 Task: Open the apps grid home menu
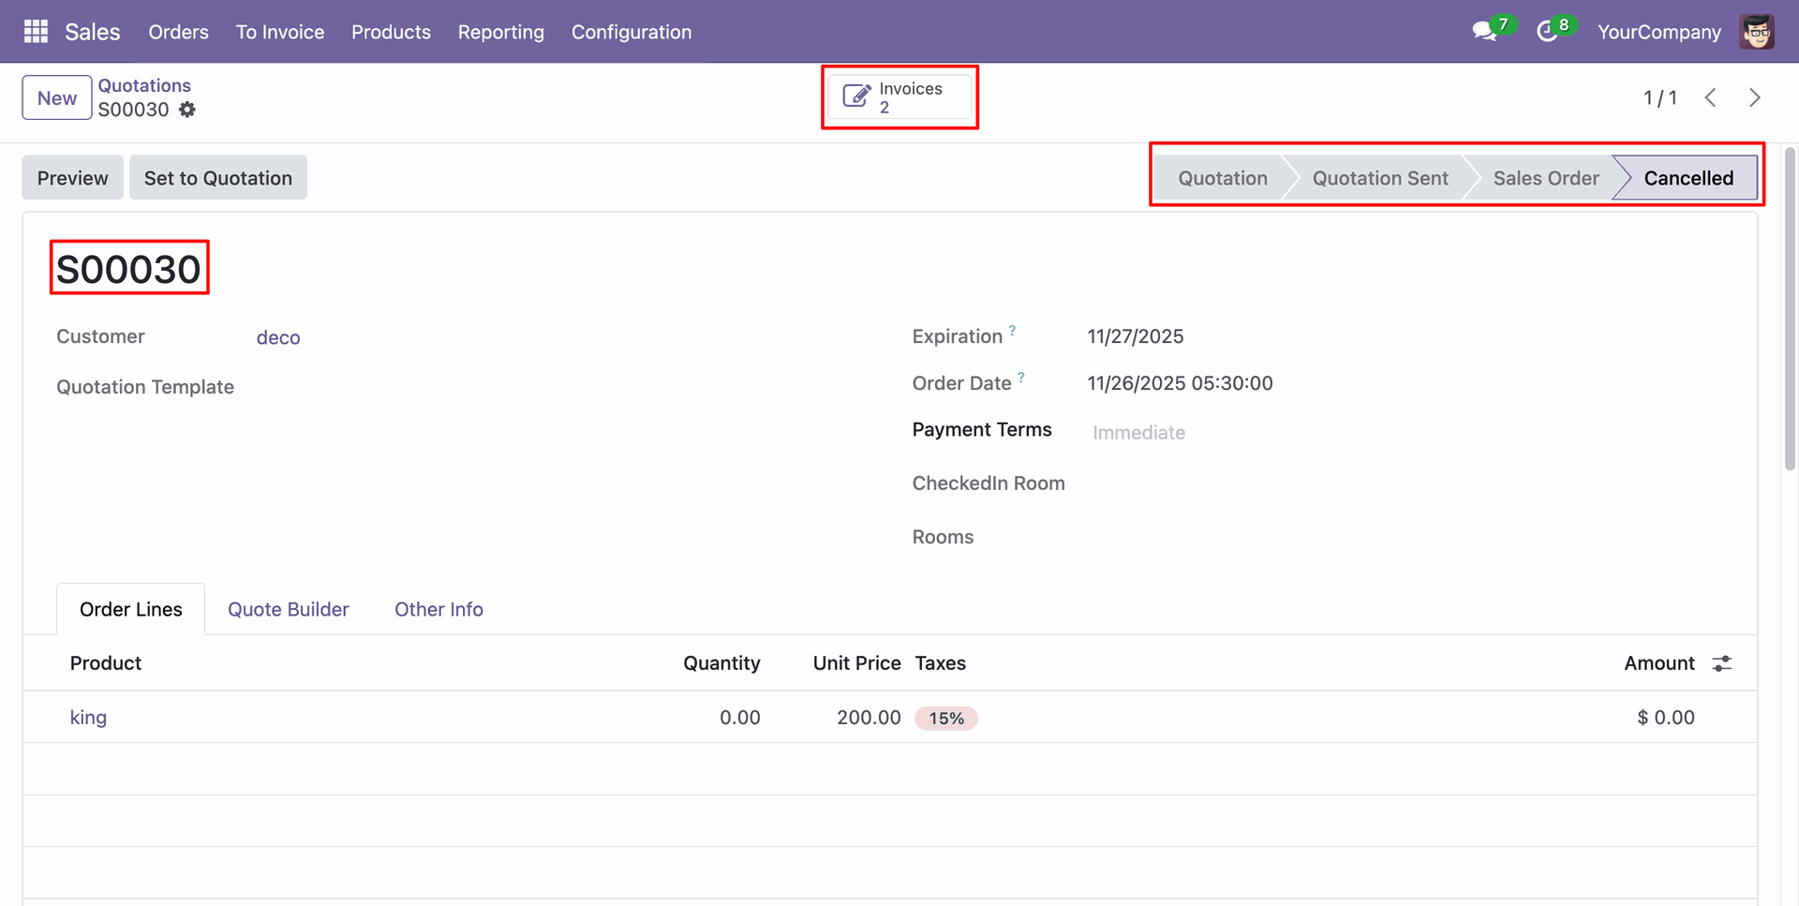(x=36, y=32)
